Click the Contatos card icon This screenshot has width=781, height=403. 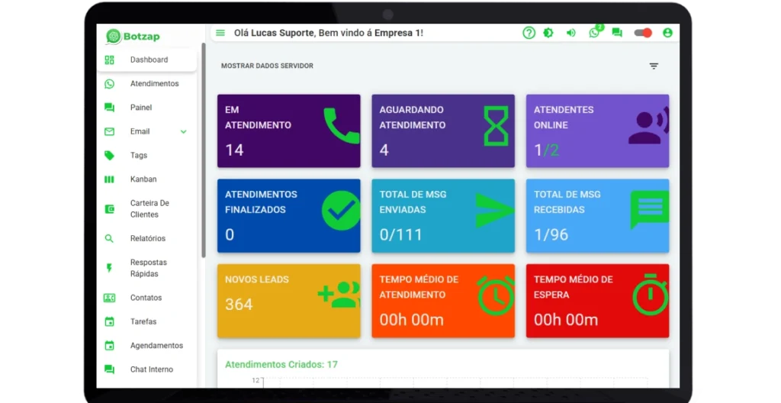pyautogui.click(x=110, y=298)
